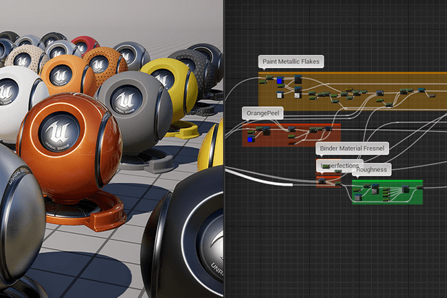447x298 pixels.
Task: Select the Paint Metallic Flakes comment label
Action: tap(291, 61)
